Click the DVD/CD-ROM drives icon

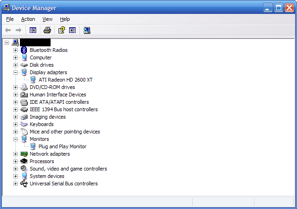24,87
